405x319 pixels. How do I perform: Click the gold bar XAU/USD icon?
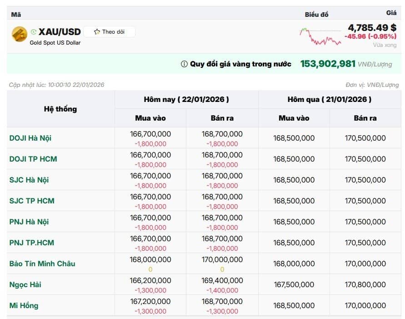(20, 34)
